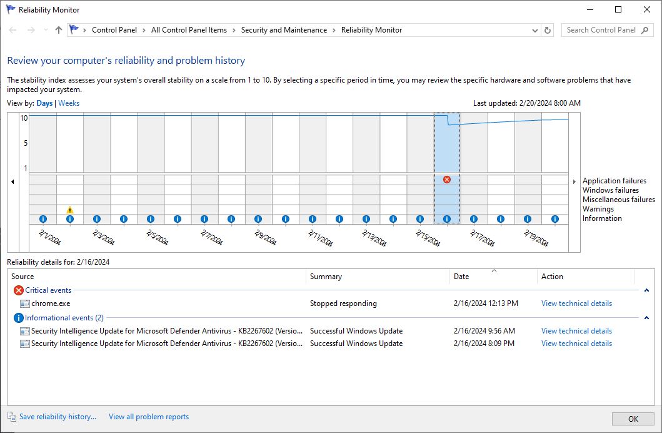Switch chart view to Weeks
The width and height of the screenshot is (662, 433).
[x=69, y=103]
